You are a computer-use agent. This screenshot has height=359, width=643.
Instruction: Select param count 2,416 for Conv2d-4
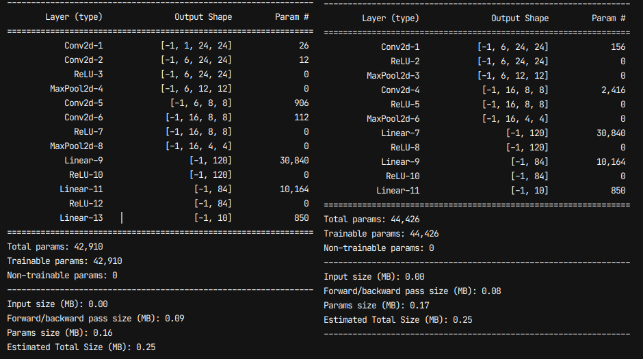pos(614,90)
